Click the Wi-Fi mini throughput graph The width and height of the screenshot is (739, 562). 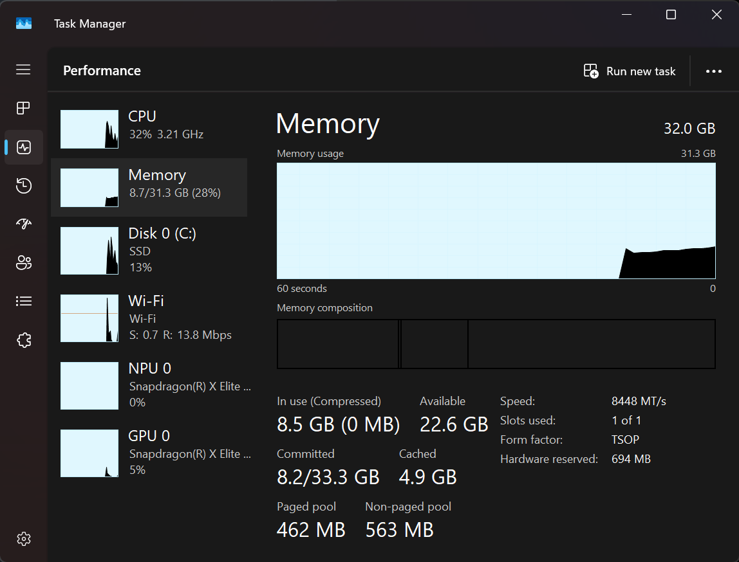pos(89,318)
